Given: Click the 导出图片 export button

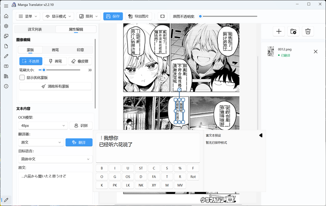Looking at the screenshot, I should click(139, 16).
